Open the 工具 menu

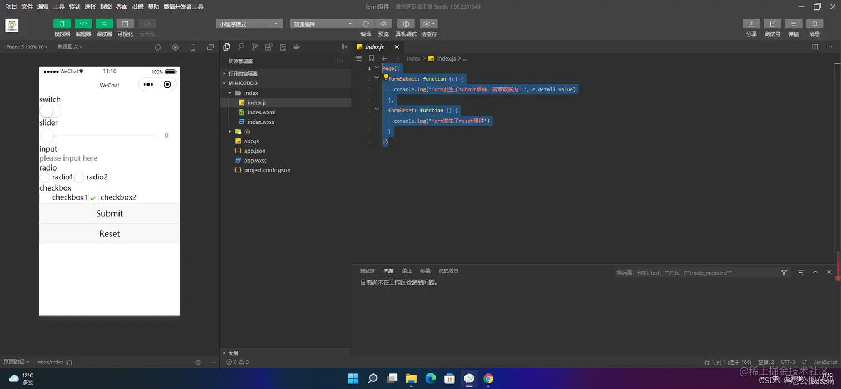tap(58, 7)
